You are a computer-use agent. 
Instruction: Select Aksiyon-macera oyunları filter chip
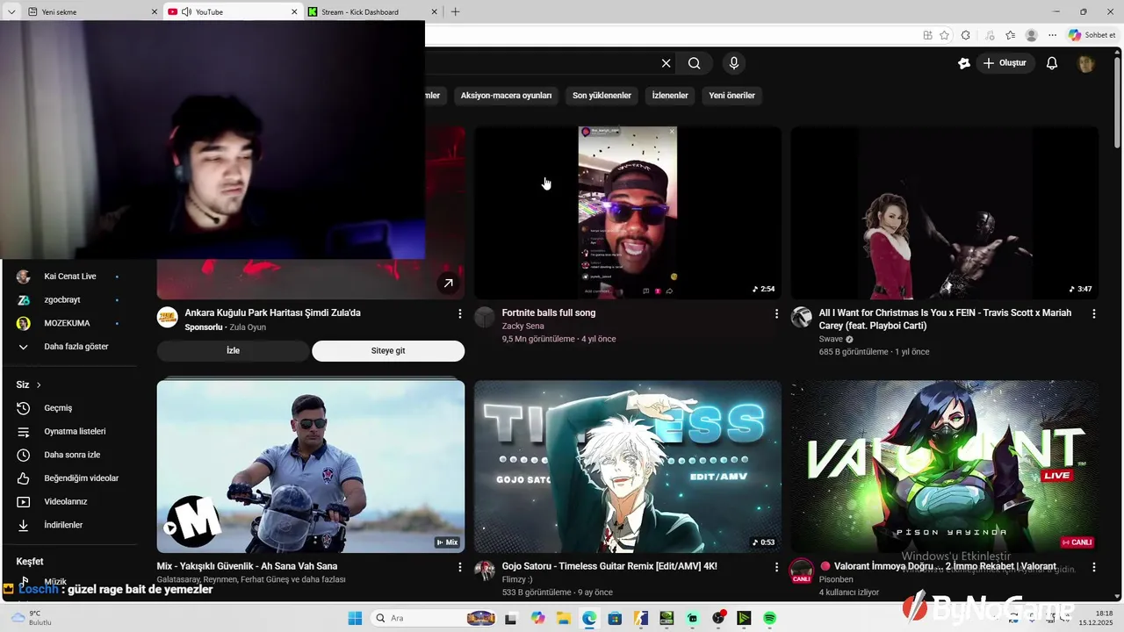[506, 96]
